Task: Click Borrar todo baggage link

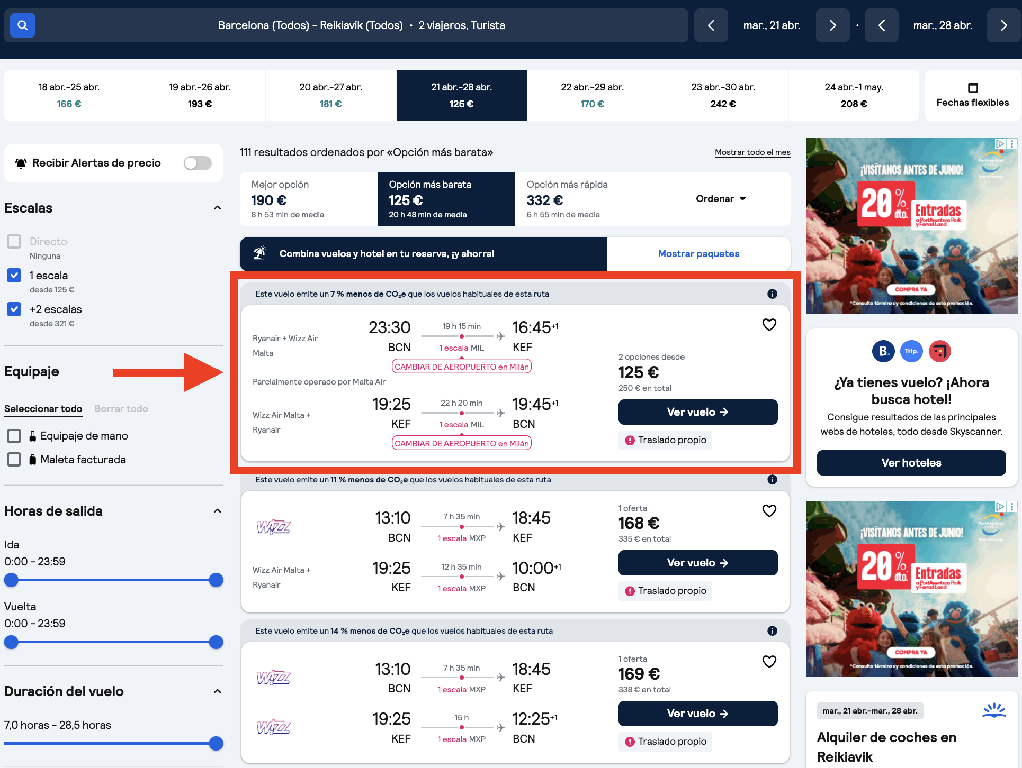Action: (x=121, y=409)
